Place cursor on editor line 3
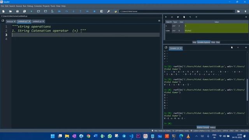 coord(86,35)
